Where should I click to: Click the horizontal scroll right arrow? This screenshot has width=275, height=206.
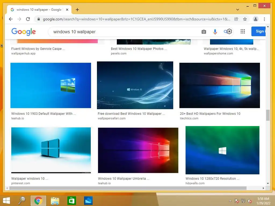click(263, 188)
